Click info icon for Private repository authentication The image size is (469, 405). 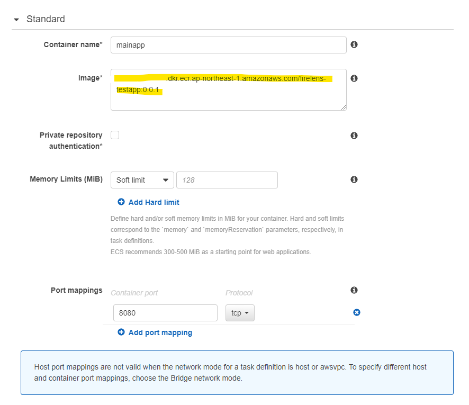[x=354, y=136]
